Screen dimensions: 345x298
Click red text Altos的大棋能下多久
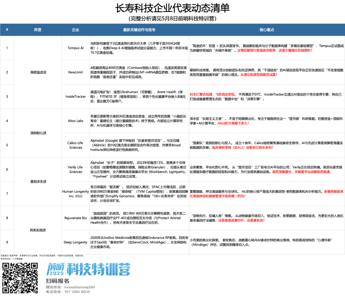click(233, 123)
